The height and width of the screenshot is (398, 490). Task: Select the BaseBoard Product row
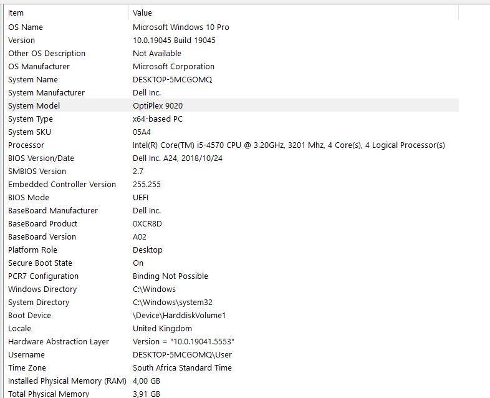coord(43,223)
